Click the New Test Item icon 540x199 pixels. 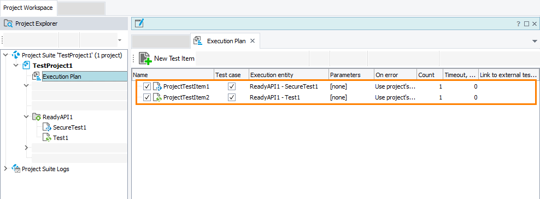point(145,58)
